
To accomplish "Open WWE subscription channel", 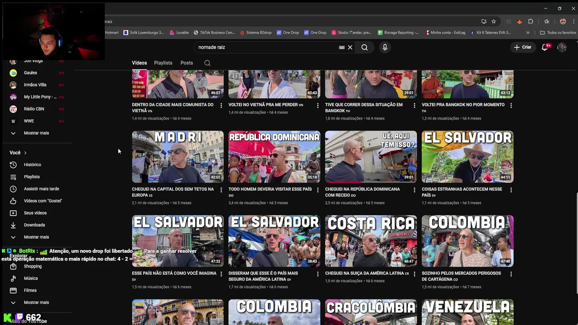I will (x=37, y=121).
